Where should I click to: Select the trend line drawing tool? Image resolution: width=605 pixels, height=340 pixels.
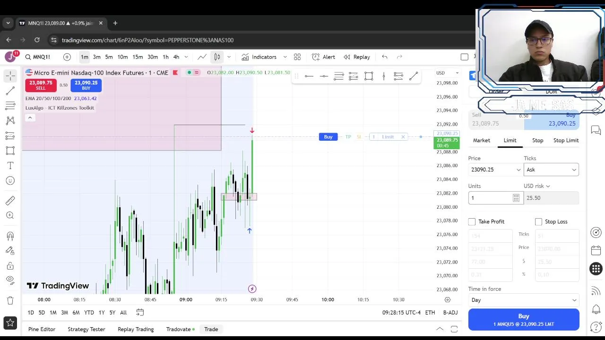pos(10,91)
